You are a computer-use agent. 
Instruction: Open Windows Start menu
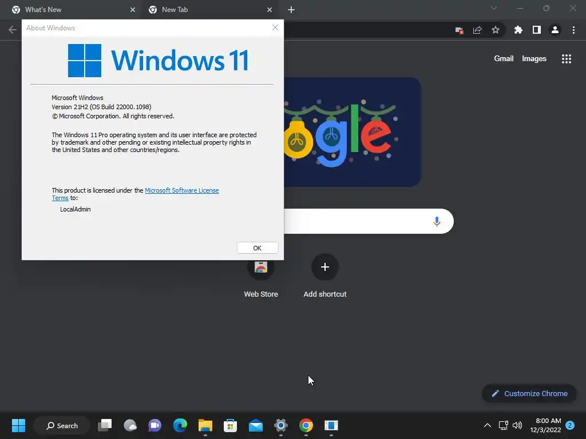coord(18,425)
